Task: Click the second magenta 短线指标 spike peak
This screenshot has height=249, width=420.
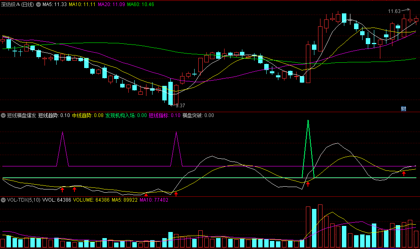Action: (x=176, y=133)
